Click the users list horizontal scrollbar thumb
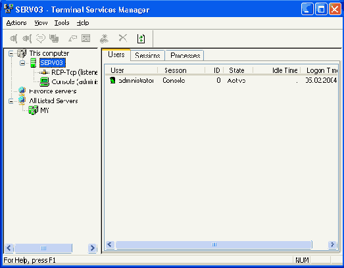 pyautogui.click(x=214, y=244)
